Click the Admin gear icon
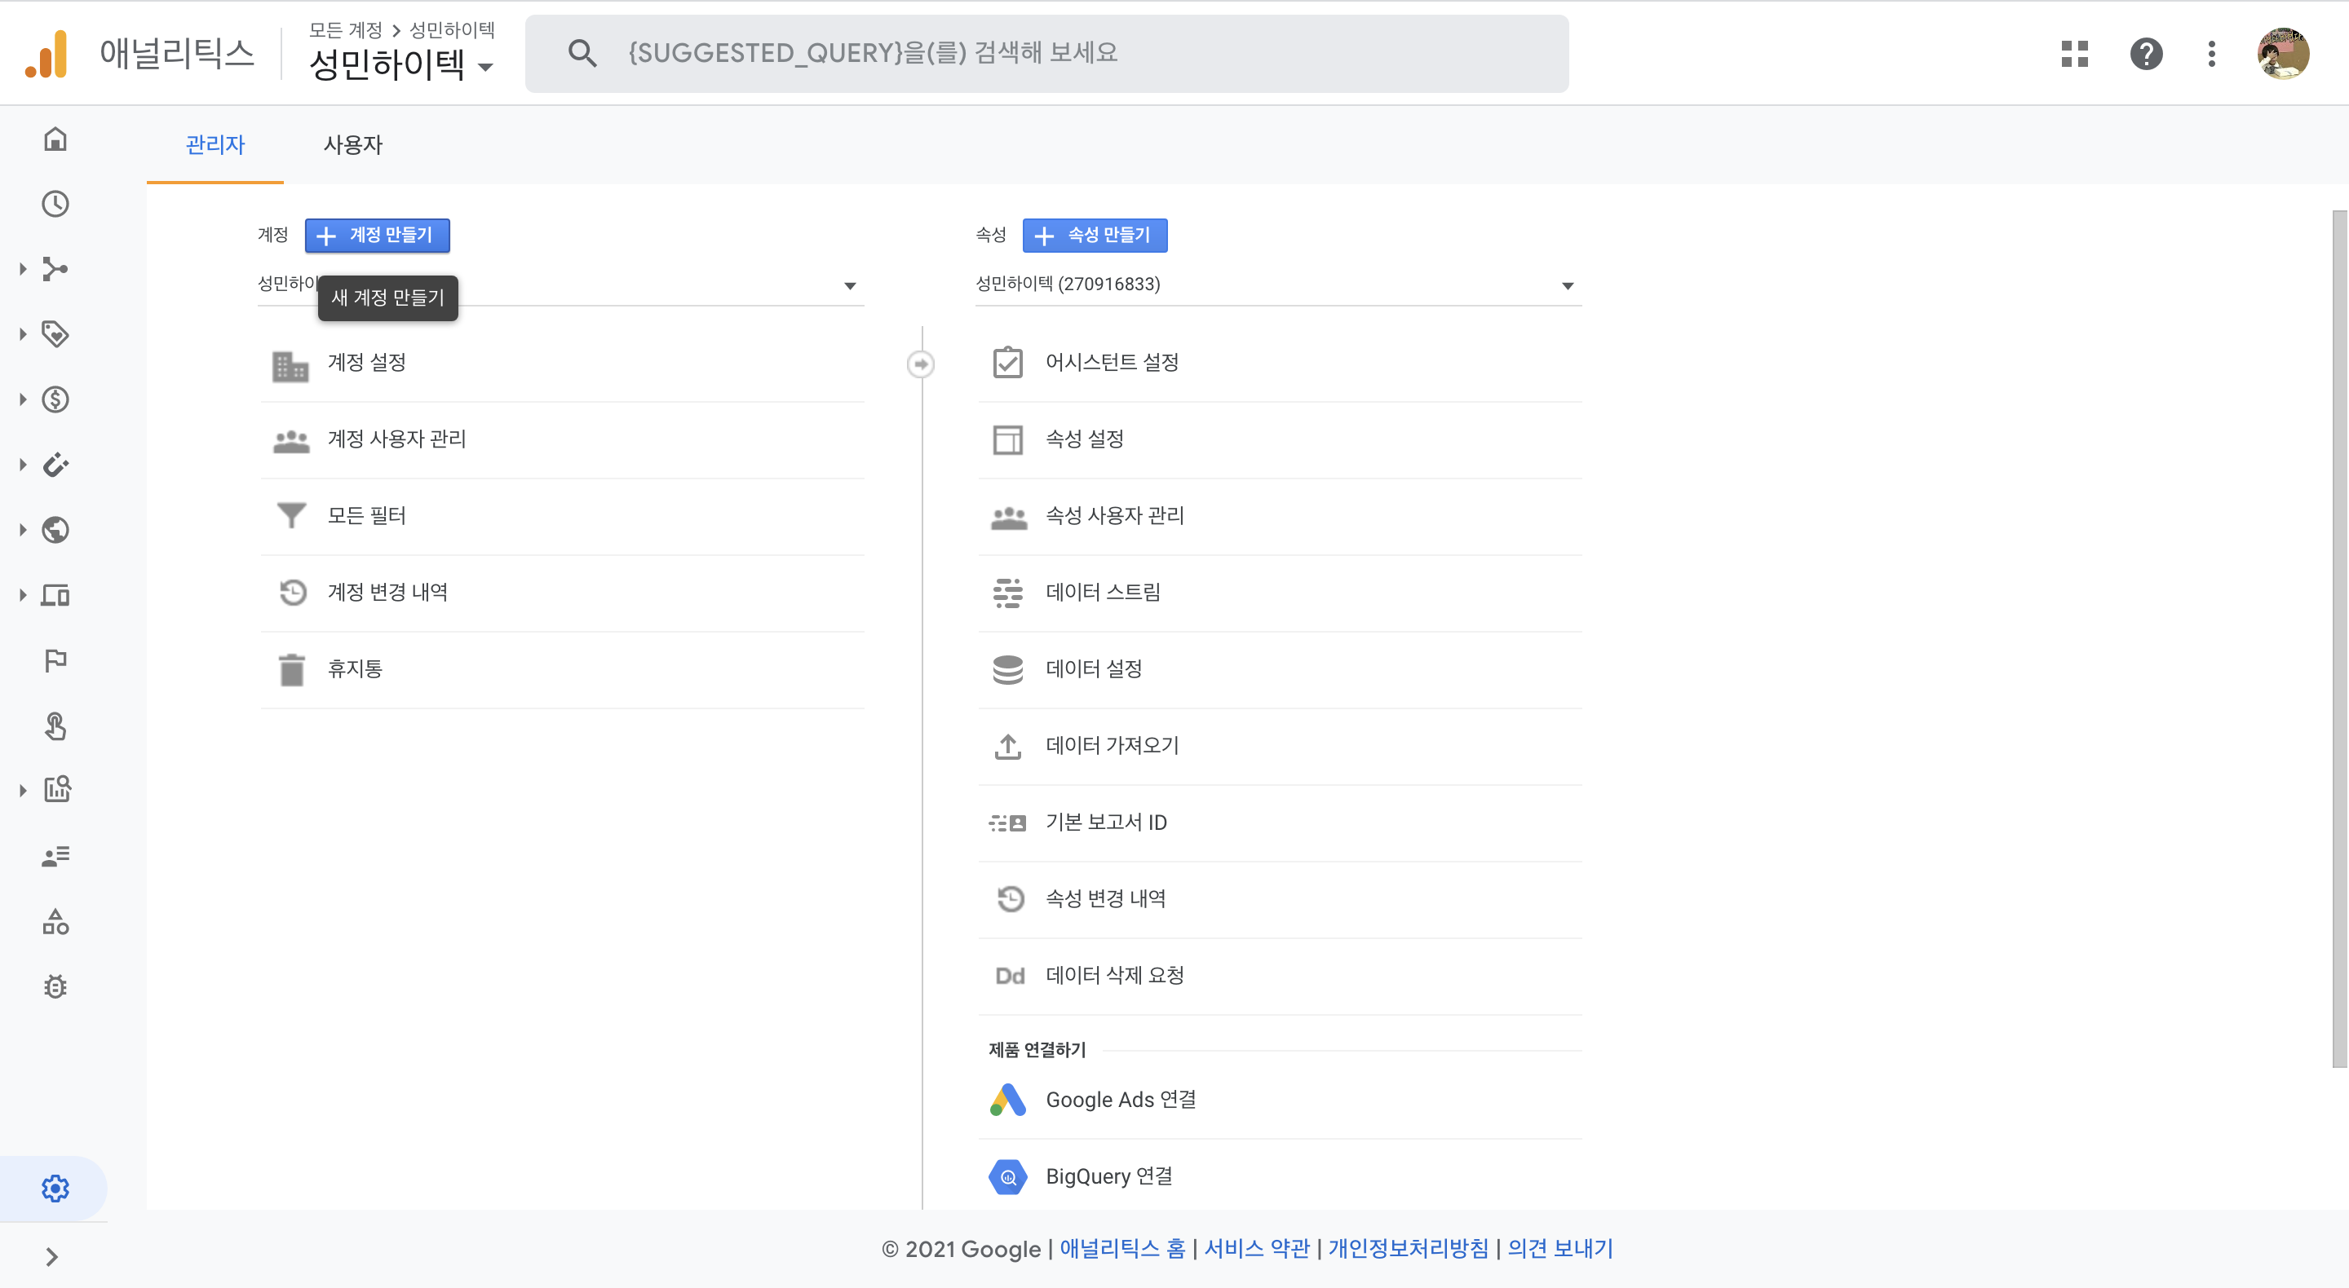2349x1288 pixels. (x=55, y=1188)
